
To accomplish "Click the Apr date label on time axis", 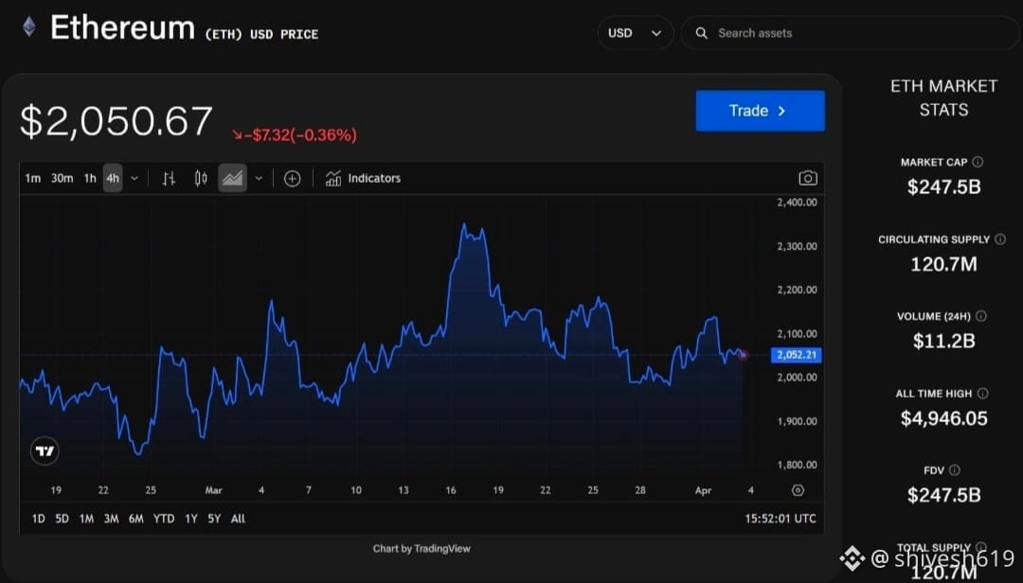I will tap(703, 490).
